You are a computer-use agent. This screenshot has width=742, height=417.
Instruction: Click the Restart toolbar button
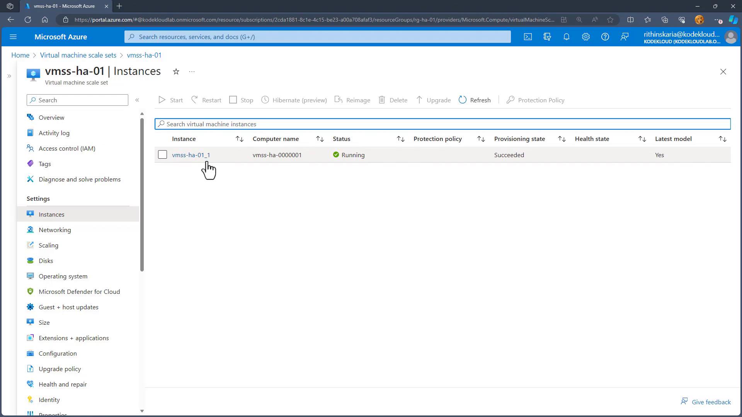(206, 100)
